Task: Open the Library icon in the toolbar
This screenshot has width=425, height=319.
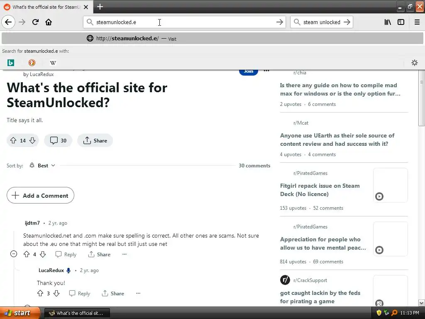Action: pos(388,22)
